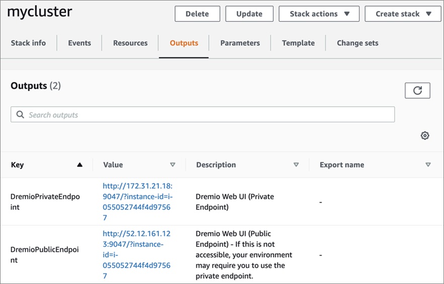Click the Export name header label
The image size is (444, 284).
click(342, 165)
